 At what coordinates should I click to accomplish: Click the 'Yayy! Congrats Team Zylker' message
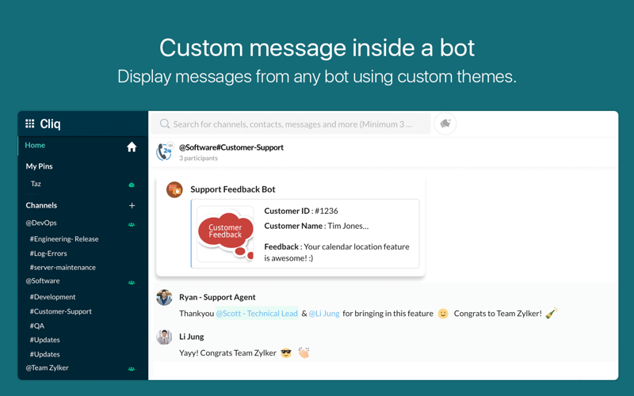227,352
